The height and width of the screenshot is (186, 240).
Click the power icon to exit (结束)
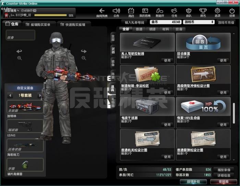point(232,13)
